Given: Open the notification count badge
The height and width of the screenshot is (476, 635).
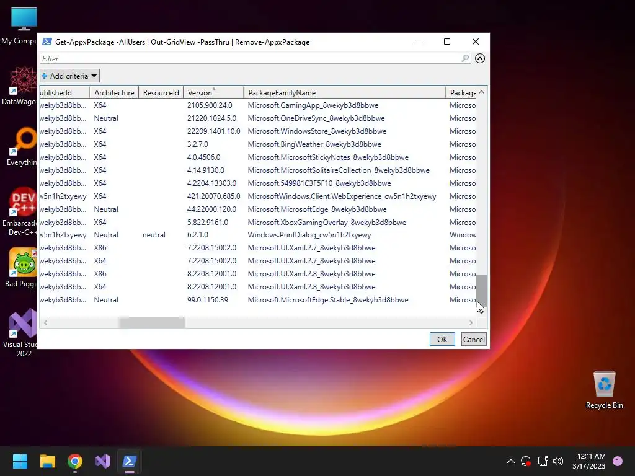Looking at the screenshot, I should (x=618, y=461).
